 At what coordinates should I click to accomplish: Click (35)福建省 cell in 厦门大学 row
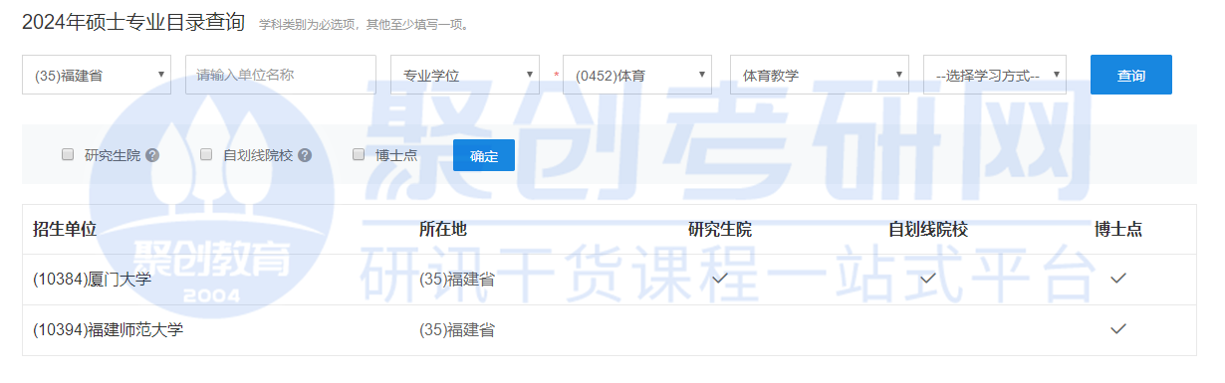pos(457,280)
